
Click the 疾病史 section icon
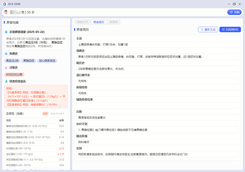[6, 54]
